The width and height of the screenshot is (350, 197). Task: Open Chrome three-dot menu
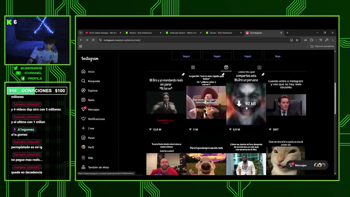click(x=332, y=40)
